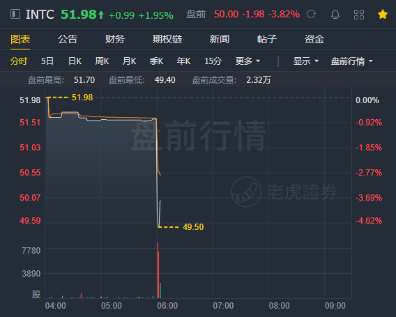The image size is (396, 317).
Task: Switch to the 公告 tab
Action: 68,39
